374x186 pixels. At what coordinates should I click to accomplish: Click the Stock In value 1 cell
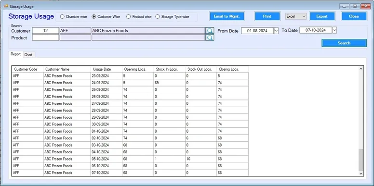[169, 159]
